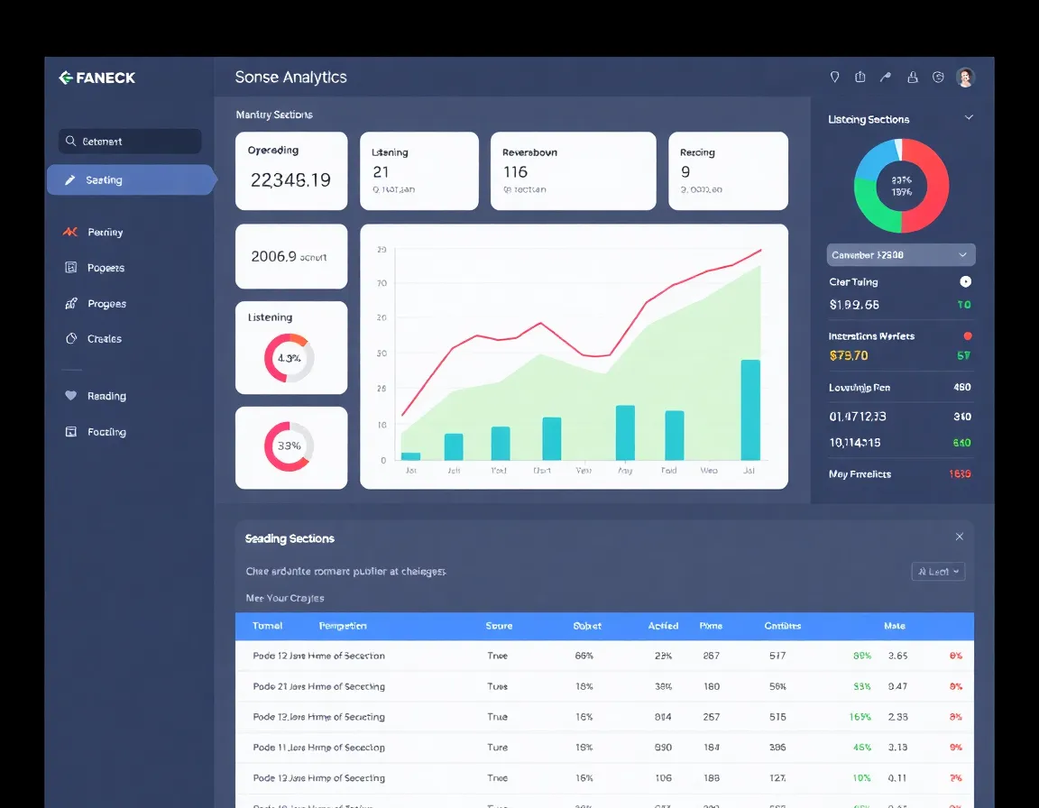Click the history/refresh icon near the avatar
Viewport: 1039px width, 808px height.
pos(937,77)
